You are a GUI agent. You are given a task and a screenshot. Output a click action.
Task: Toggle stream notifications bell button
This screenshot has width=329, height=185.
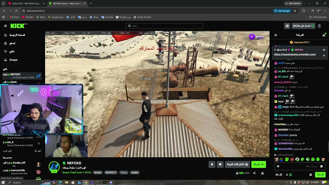pyautogui.click(x=212, y=164)
